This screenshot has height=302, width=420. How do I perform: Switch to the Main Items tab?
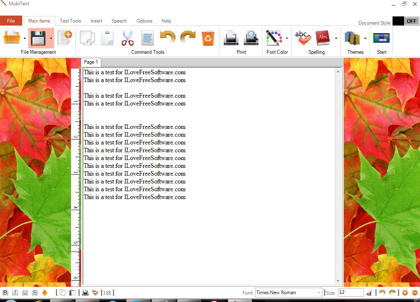point(39,21)
